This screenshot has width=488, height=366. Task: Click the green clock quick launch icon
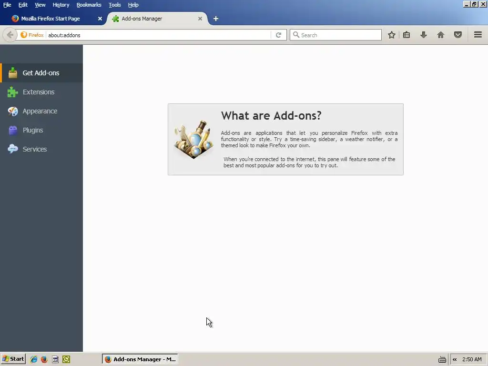coord(66,359)
